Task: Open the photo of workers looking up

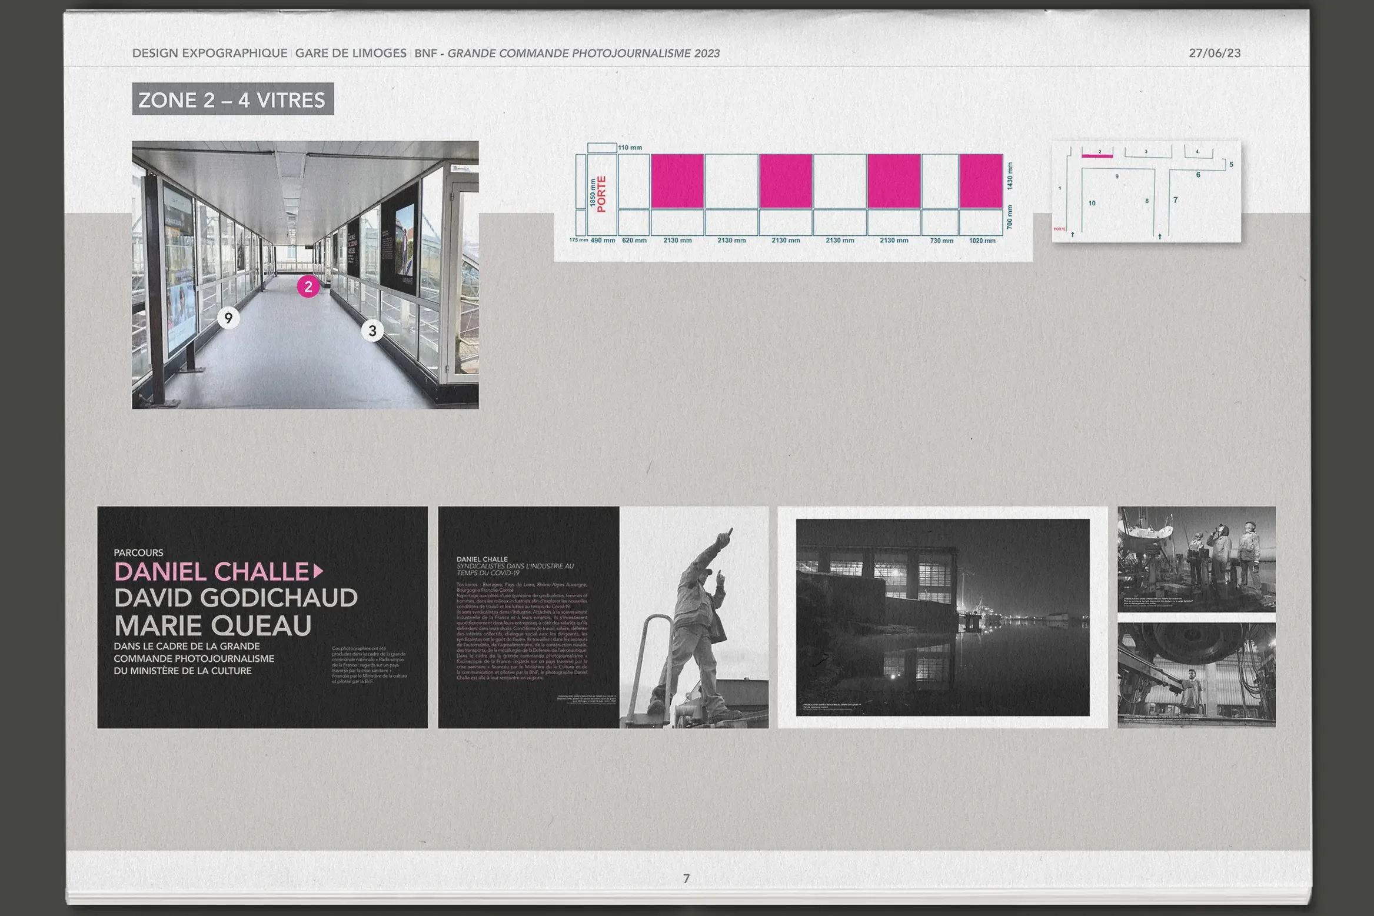Action: tap(1196, 559)
